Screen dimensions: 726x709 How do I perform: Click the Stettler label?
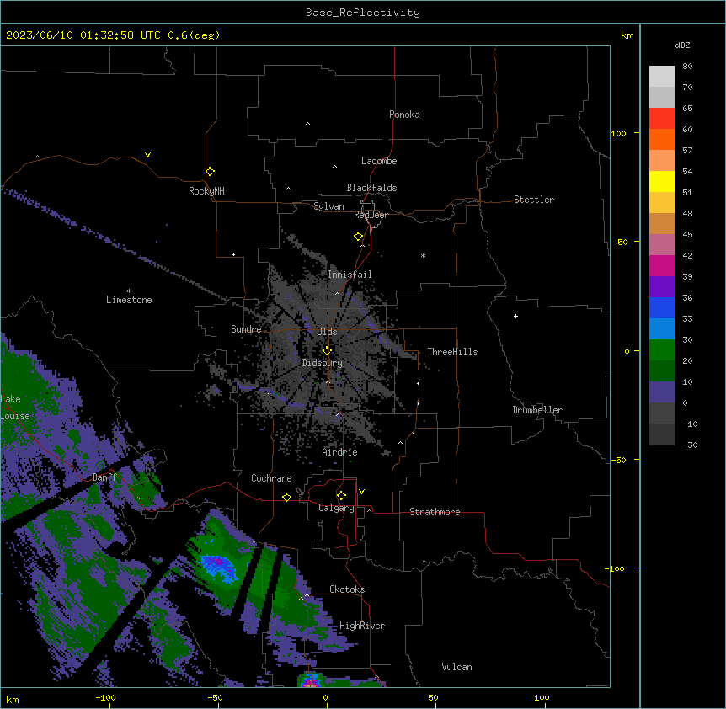point(533,200)
